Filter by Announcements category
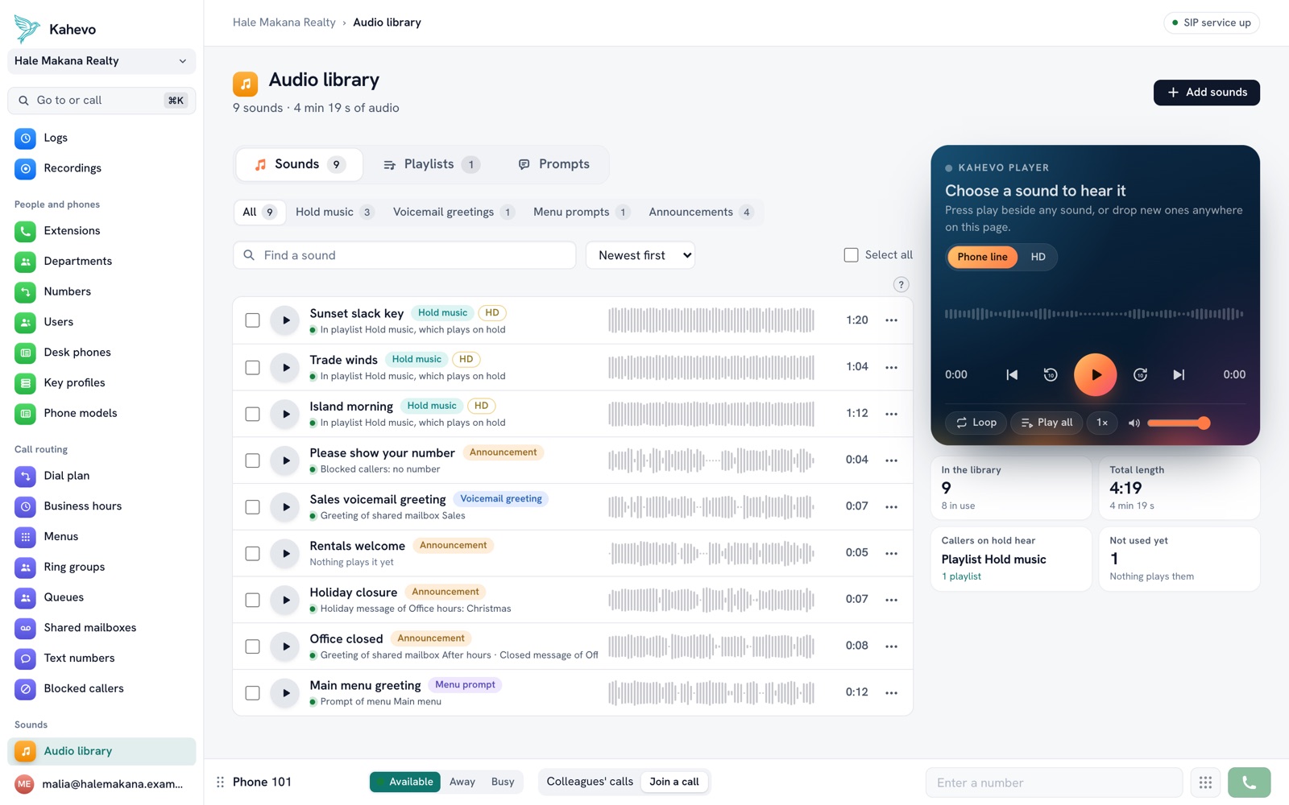Image resolution: width=1289 pixels, height=805 pixels. click(701, 212)
